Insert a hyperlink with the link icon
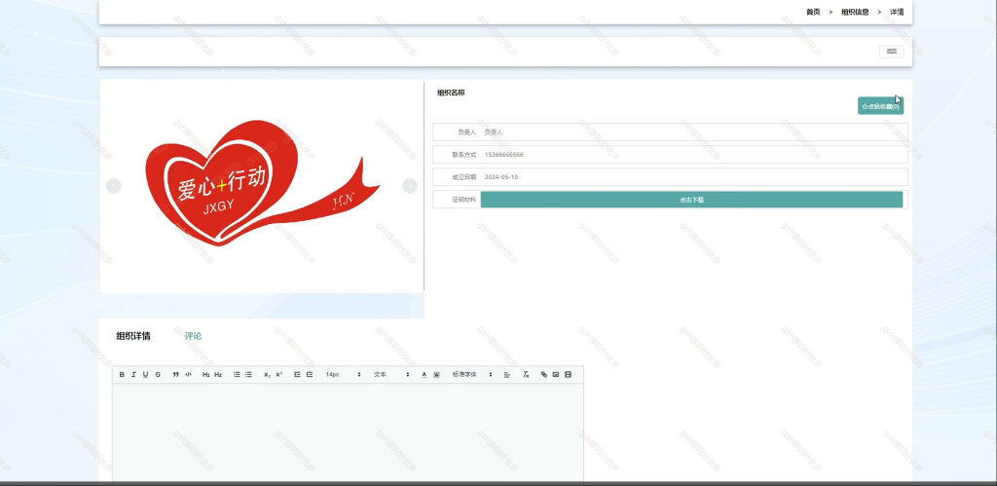The image size is (997, 486). (543, 375)
